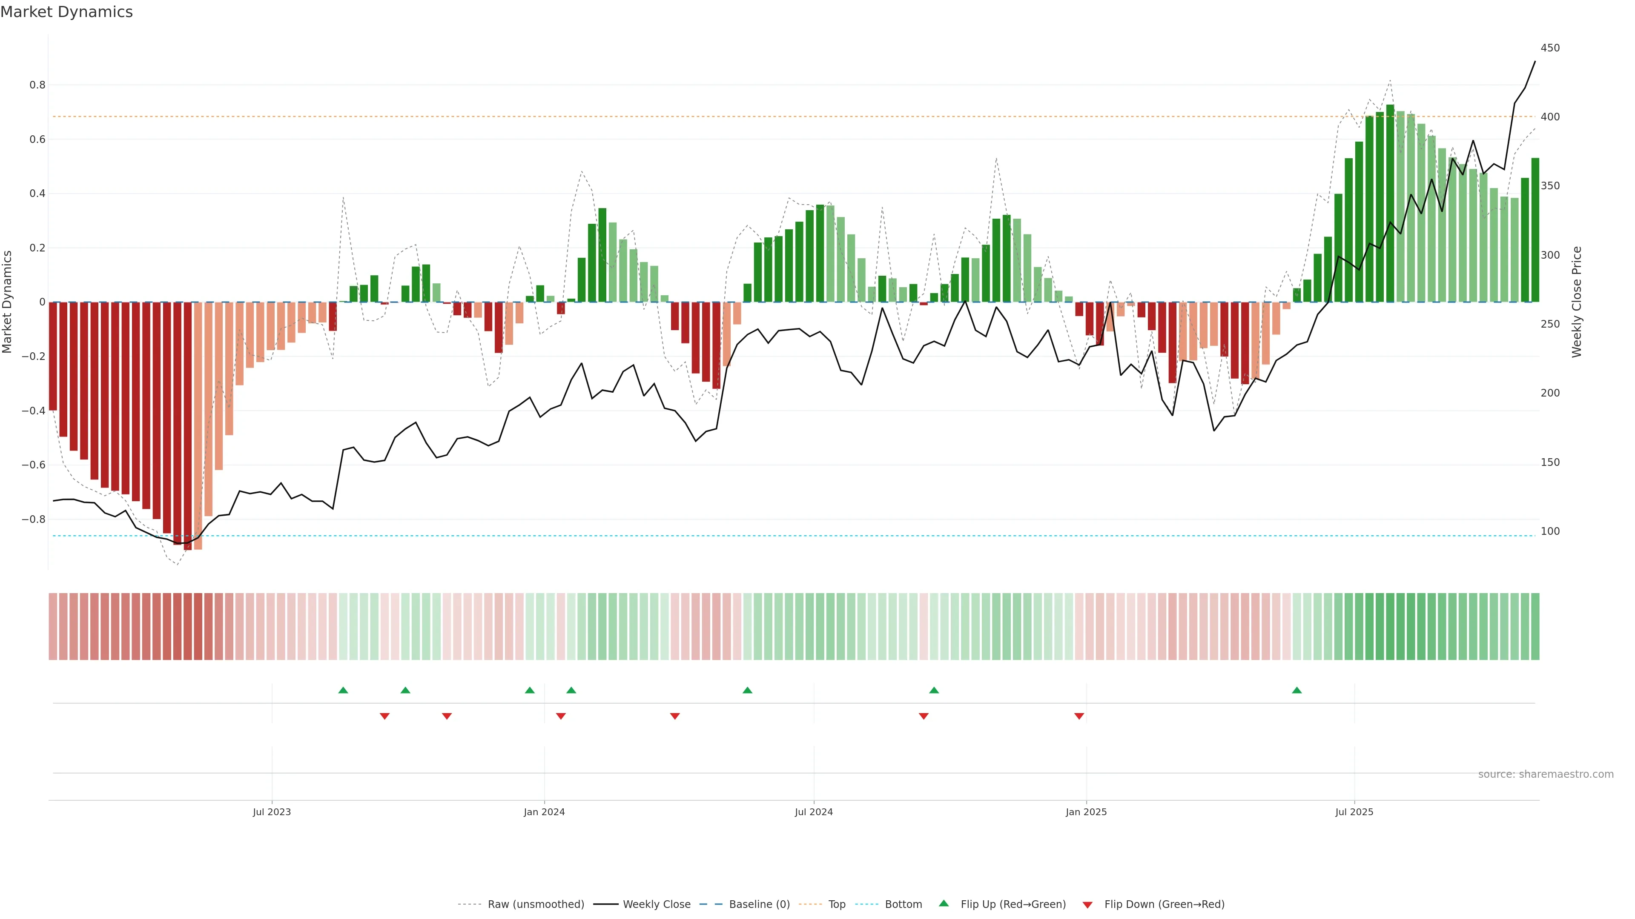The height and width of the screenshot is (919, 1635).
Task: Click the darkest red heatmap strip cell
Action: point(188,626)
